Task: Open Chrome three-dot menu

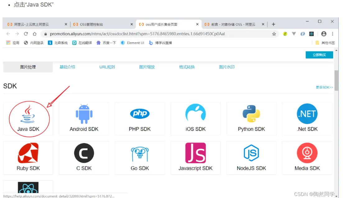Action: click(332, 34)
